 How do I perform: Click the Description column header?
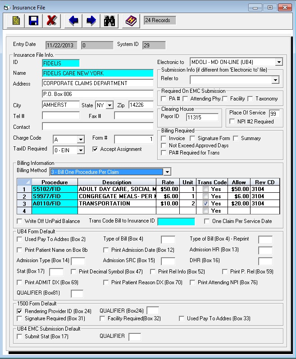pyautogui.click(x=117, y=182)
